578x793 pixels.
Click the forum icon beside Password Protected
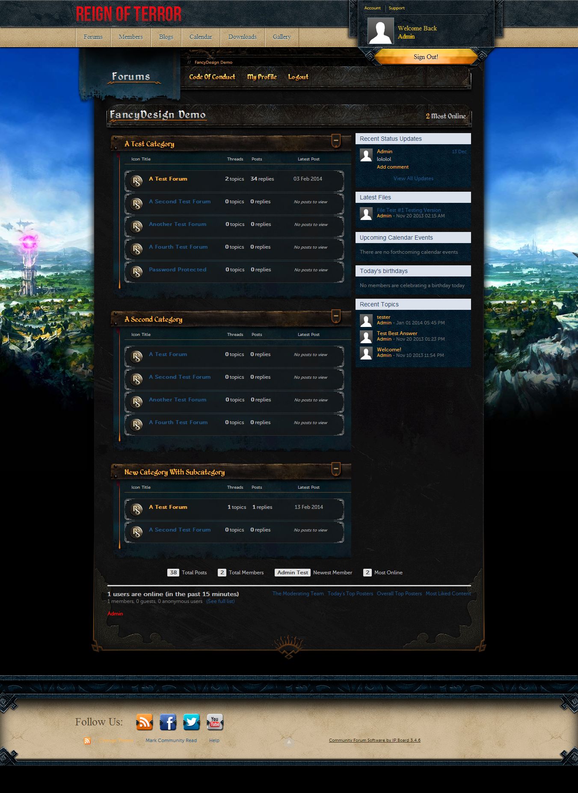pyautogui.click(x=136, y=272)
